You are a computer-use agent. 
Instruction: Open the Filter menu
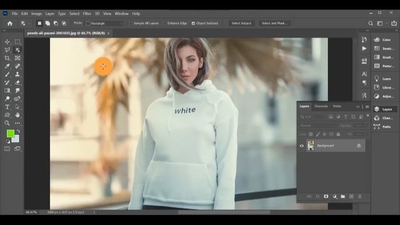[x=87, y=14]
